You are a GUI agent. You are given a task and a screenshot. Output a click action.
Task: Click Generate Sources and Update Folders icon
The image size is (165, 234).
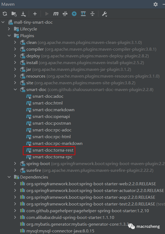click(14, 14)
